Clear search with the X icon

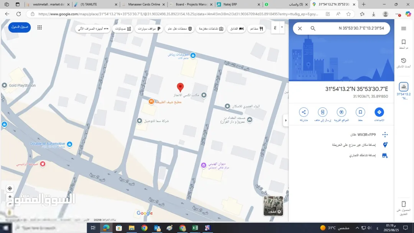(x=300, y=28)
